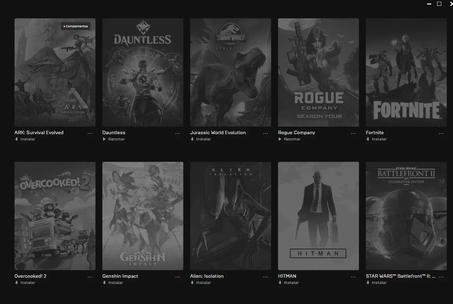This screenshot has width=453, height=304.
Task: Click Instalar under STAR WARS Battlefront II
Action: tap(376, 283)
